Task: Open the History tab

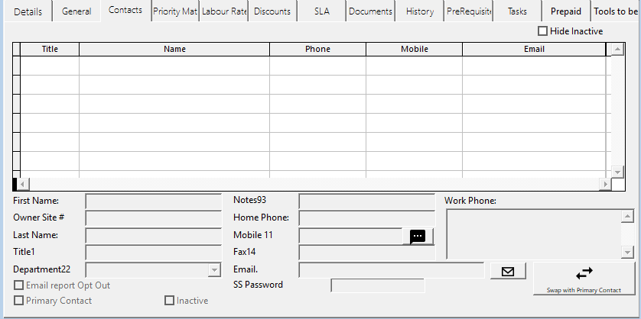Action: tap(420, 11)
